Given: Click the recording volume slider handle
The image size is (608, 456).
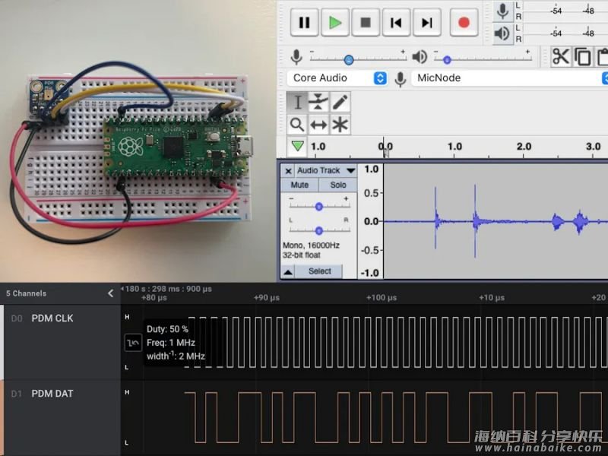Looking at the screenshot, I should (x=349, y=59).
